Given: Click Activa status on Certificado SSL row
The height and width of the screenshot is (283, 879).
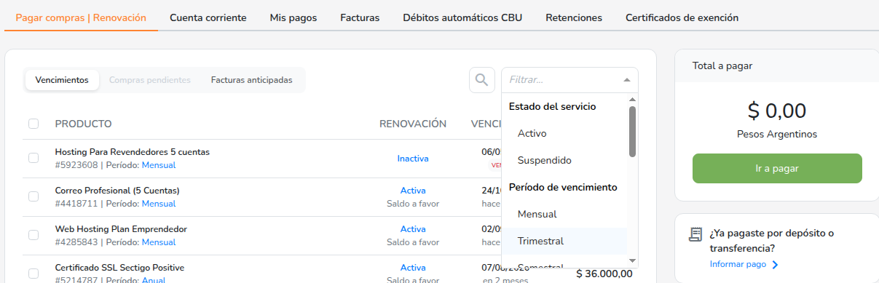Looking at the screenshot, I should pyautogui.click(x=413, y=268).
